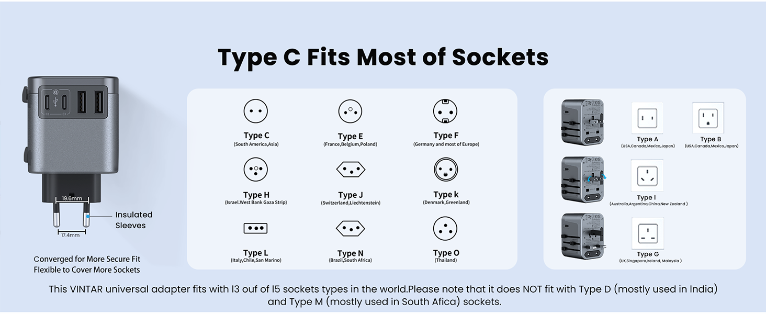
Task: Click the Type F socket icon
Action: [x=445, y=111]
